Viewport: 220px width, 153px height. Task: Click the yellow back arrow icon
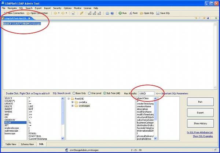[55, 13]
